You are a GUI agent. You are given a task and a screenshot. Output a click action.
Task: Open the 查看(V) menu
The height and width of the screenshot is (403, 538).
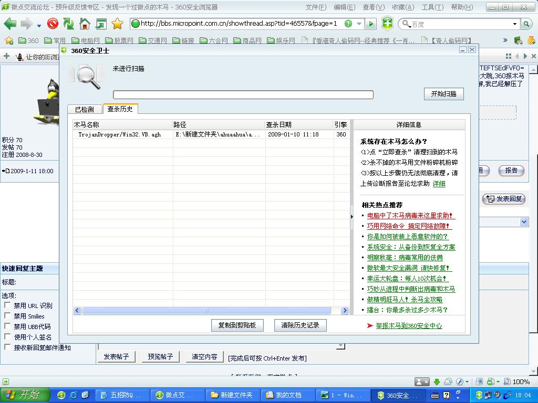(374, 7)
